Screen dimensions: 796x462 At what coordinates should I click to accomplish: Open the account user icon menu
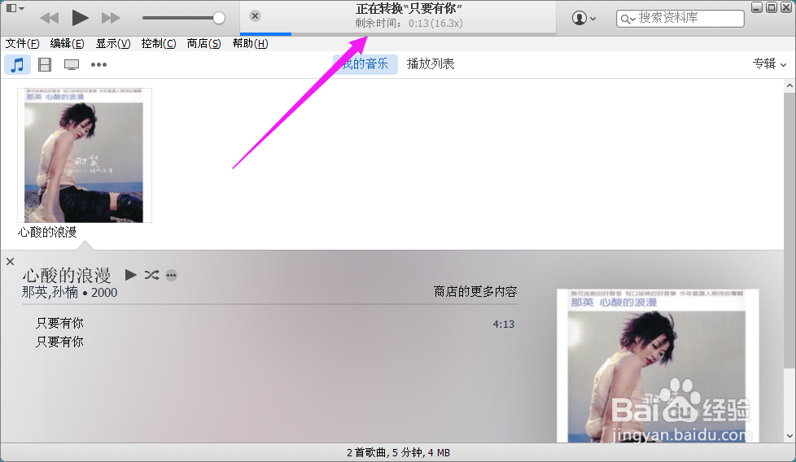(584, 18)
